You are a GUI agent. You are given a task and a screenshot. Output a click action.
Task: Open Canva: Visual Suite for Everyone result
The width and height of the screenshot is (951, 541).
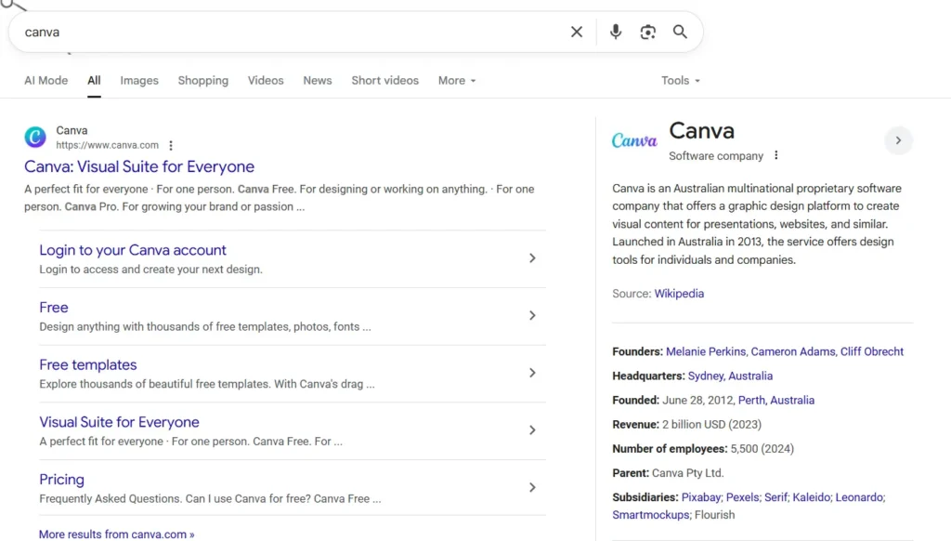pyautogui.click(x=139, y=167)
